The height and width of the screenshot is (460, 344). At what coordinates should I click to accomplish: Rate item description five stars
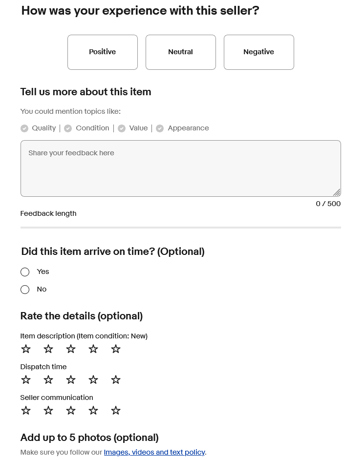tap(116, 349)
